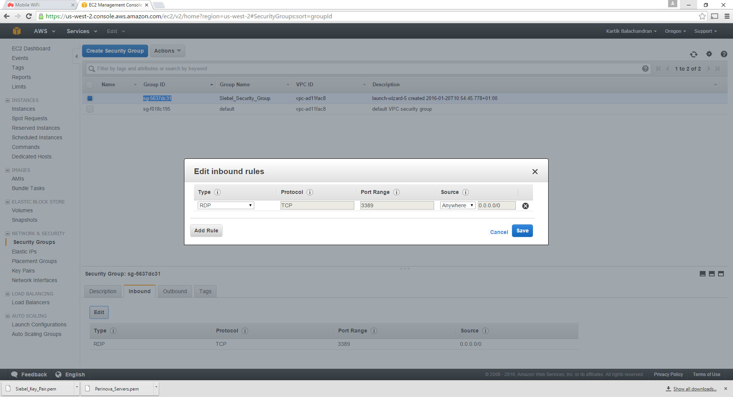Viewport: 733px width, 397px height.
Task: Open the rule Type dropdown showing RDP
Action: point(226,205)
